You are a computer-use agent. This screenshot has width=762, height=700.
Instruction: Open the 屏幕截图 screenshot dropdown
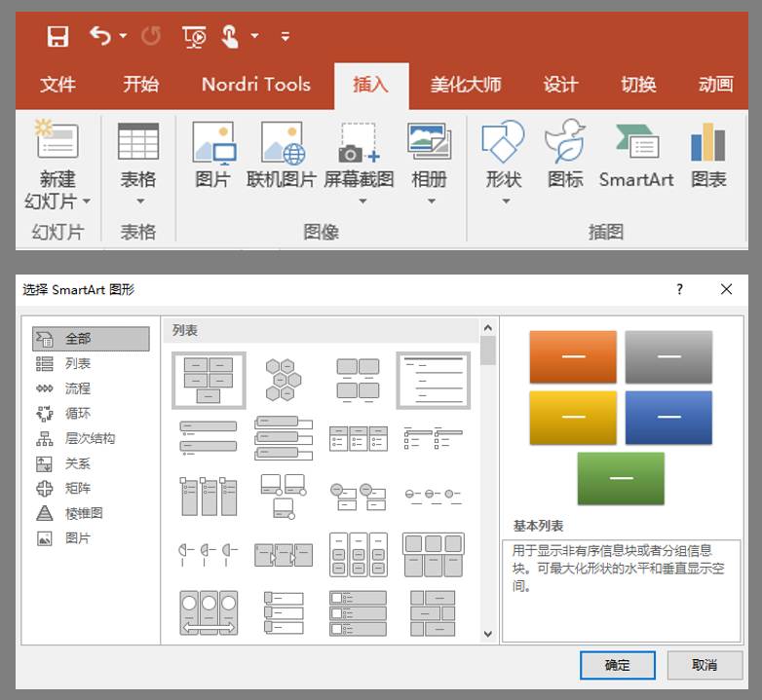point(361,202)
